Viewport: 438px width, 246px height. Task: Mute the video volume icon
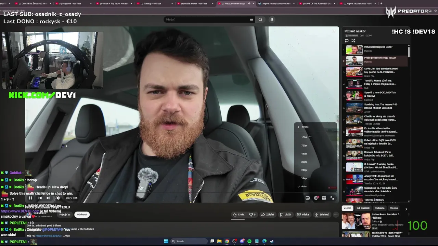coord(58,198)
